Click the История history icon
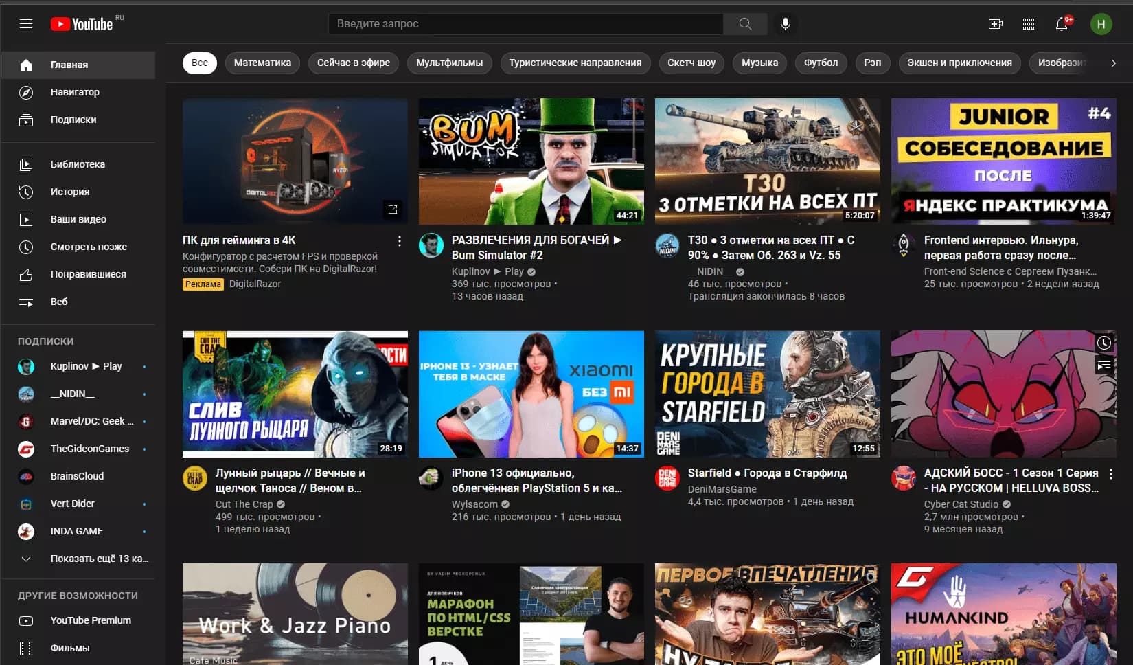Viewport: 1133px width, 665px height. [26, 192]
